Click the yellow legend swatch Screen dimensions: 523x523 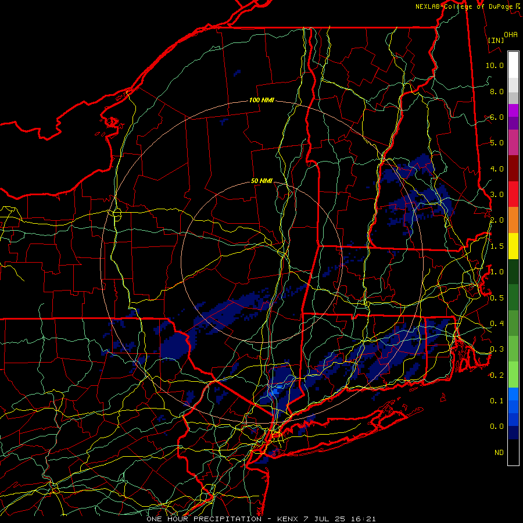(x=513, y=246)
